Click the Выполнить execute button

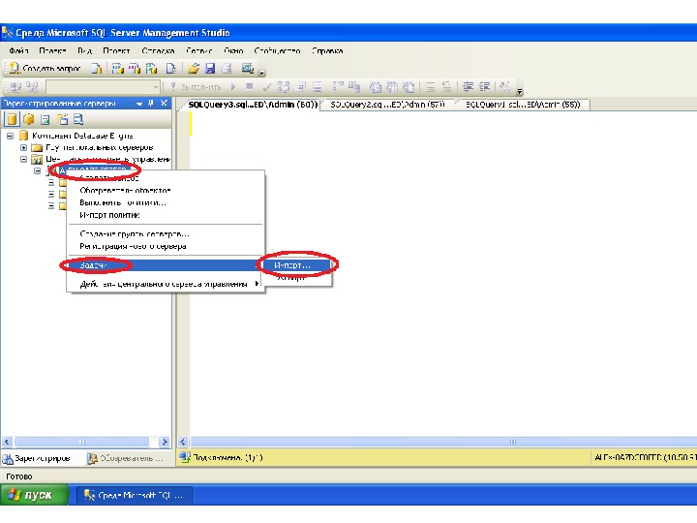(x=196, y=87)
